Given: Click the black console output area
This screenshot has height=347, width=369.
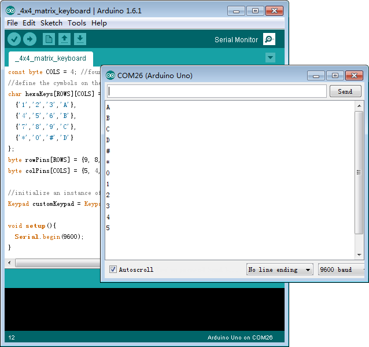Looking at the screenshot, I should pyautogui.click(x=145, y=309).
